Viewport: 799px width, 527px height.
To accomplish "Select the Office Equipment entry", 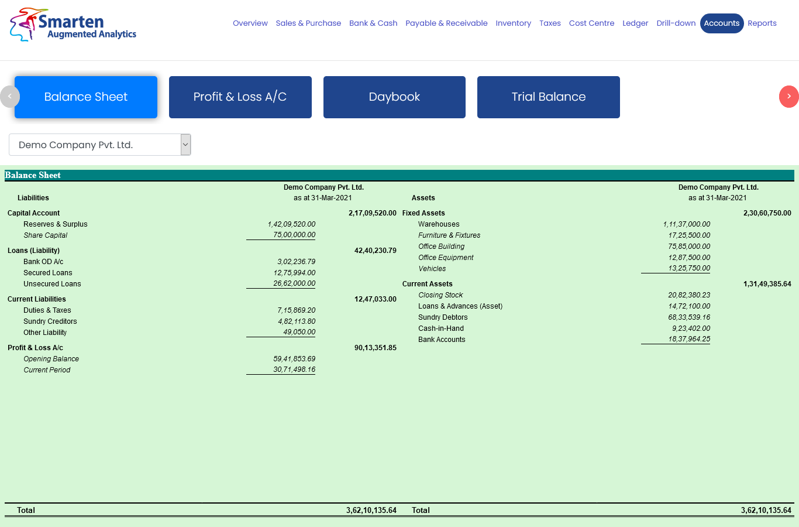I will pos(446,258).
